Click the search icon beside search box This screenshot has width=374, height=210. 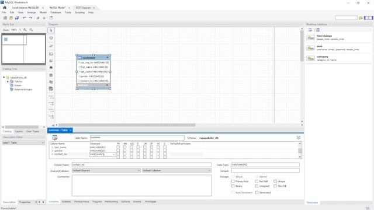[361, 18]
